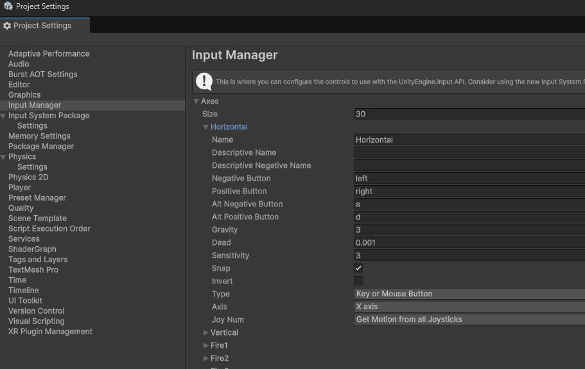The image size is (585, 369).
Task: Select Tags and Layers in sidebar
Action: pyautogui.click(x=38, y=260)
